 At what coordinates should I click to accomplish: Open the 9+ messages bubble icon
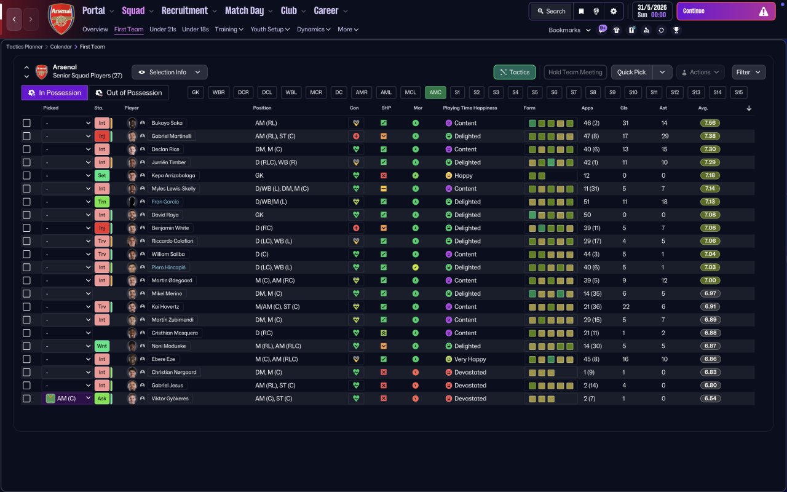pyautogui.click(x=602, y=30)
